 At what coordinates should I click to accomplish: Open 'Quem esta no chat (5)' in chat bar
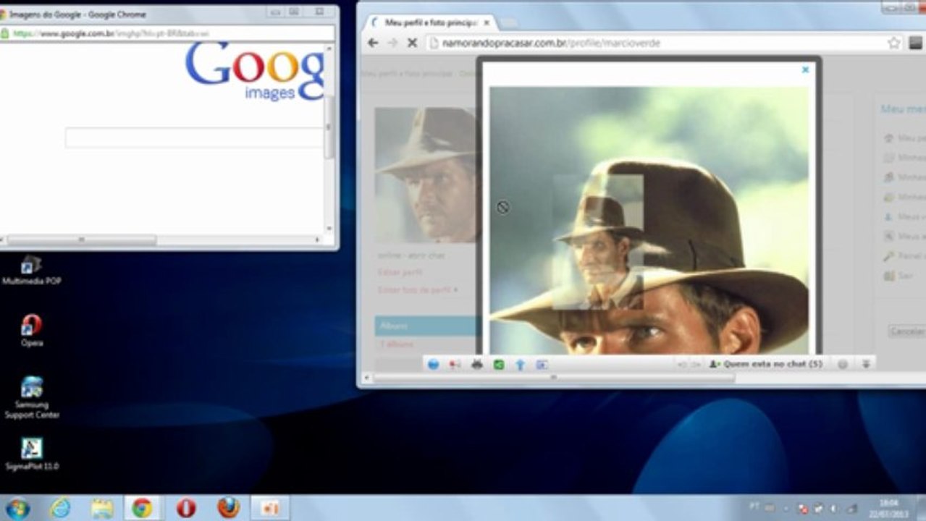tap(766, 364)
